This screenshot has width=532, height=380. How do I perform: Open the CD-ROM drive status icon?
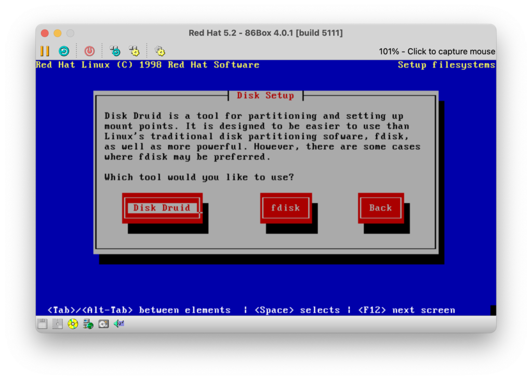pos(73,324)
